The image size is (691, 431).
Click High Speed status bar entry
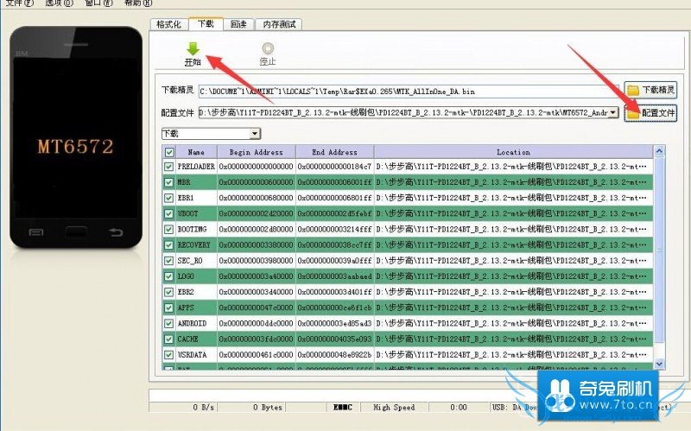pyautogui.click(x=394, y=407)
